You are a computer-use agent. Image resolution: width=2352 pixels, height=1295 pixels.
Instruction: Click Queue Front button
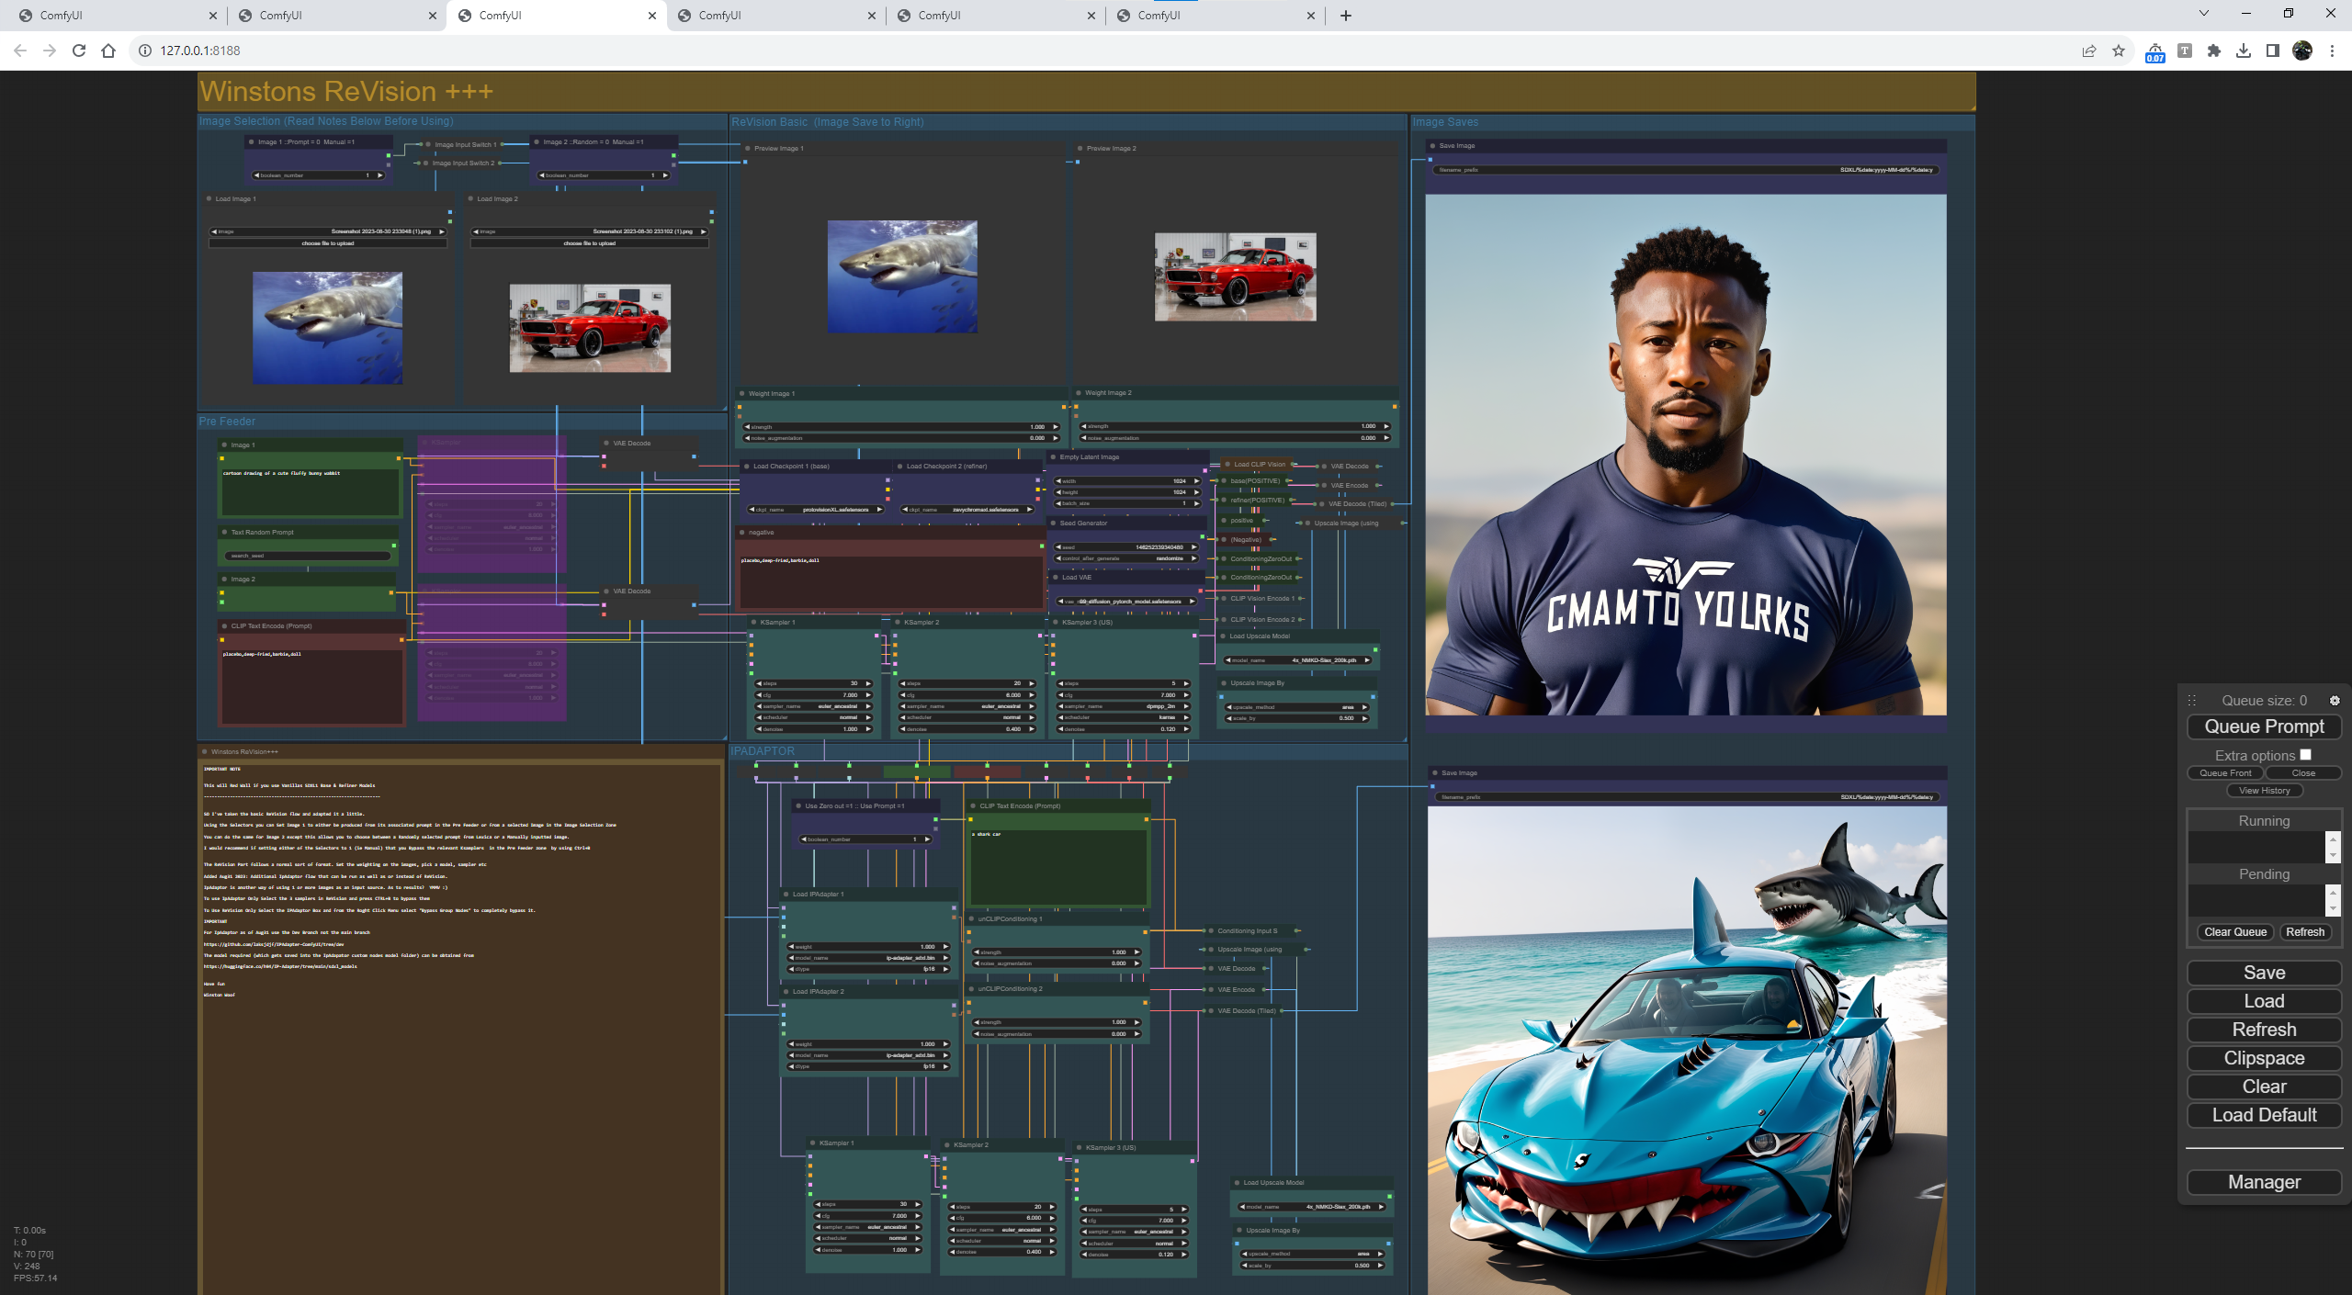2225,773
